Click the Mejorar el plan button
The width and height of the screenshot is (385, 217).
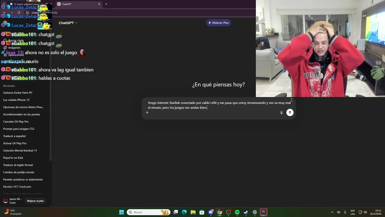pyautogui.click(x=35, y=201)
